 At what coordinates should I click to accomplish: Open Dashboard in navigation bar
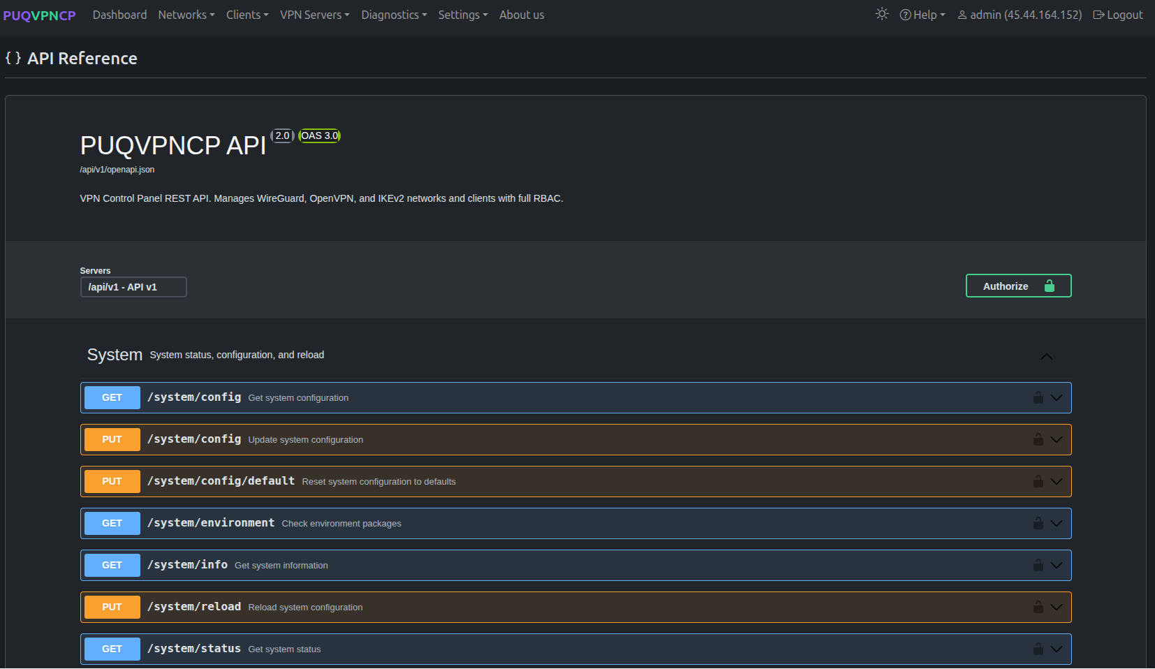pyautogui.click(x=119, y=15)
